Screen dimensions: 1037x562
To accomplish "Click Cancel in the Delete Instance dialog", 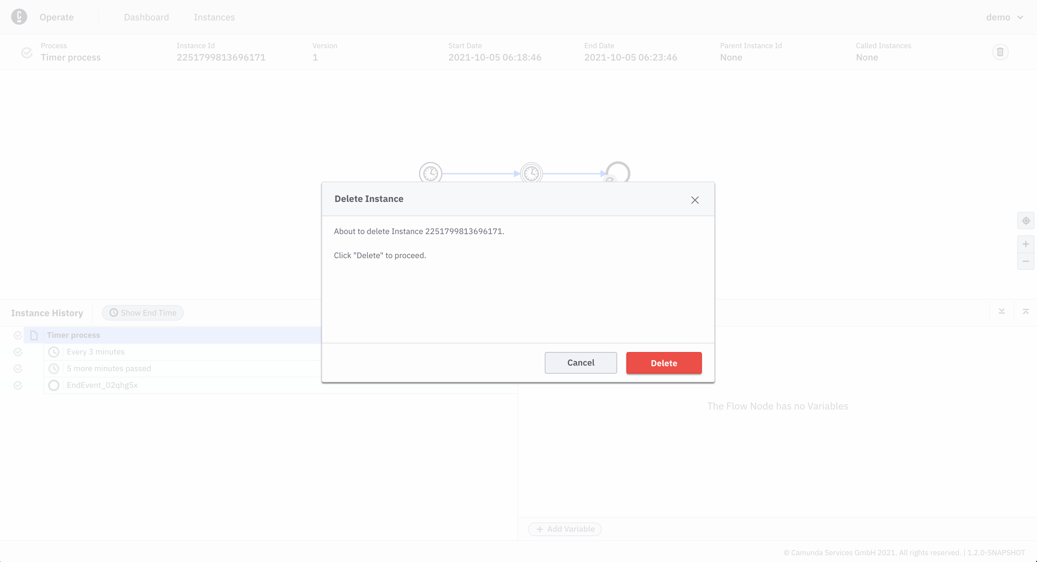I will pyautogui.click(x=581, y=362).
